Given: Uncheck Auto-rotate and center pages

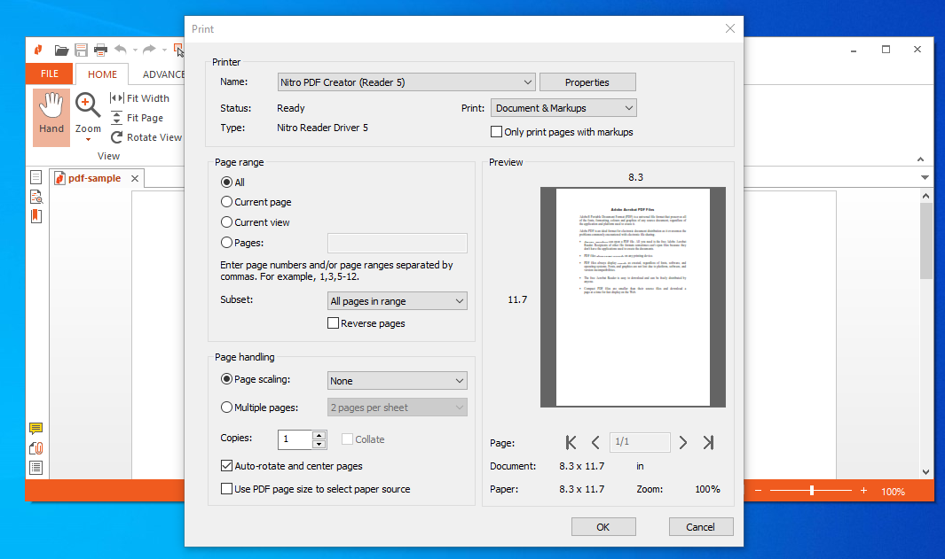Looking at the screenshot, I should (x=226, y=466).
